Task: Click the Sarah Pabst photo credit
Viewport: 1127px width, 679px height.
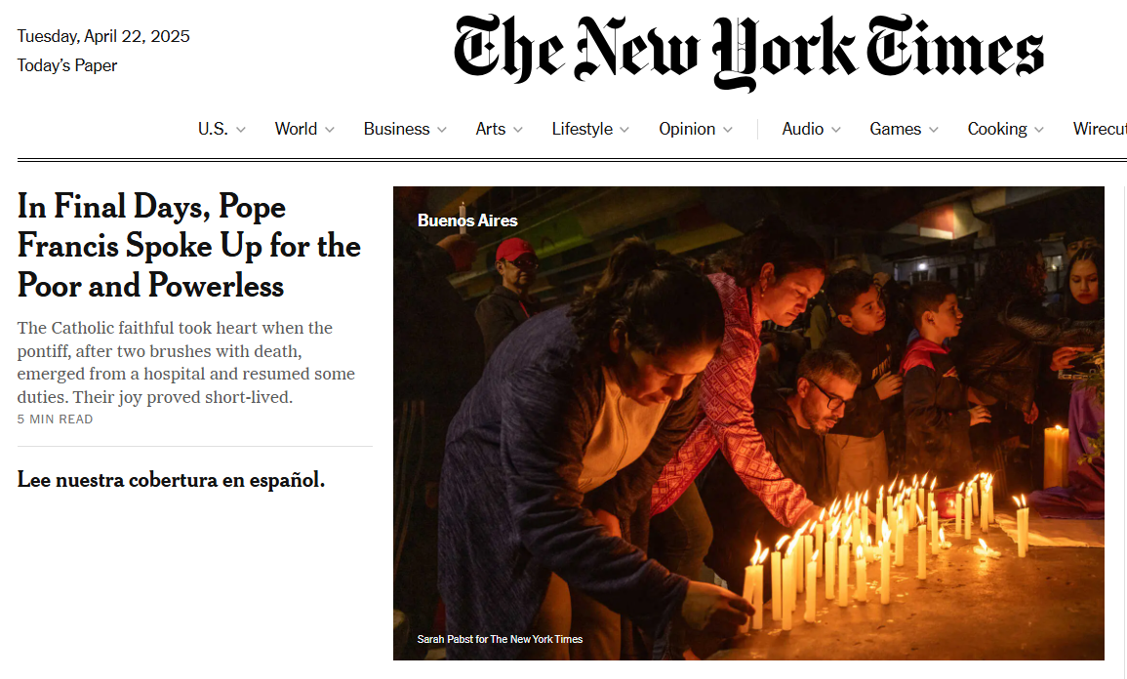Action: click(x=500, y=639)
